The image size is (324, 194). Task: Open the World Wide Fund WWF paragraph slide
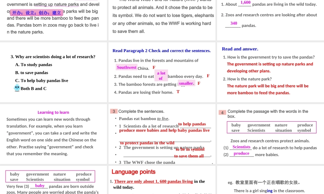162,20
